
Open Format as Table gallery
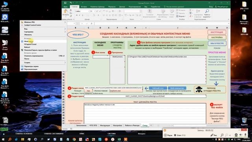pyautogui.click(x=163, y=13)
